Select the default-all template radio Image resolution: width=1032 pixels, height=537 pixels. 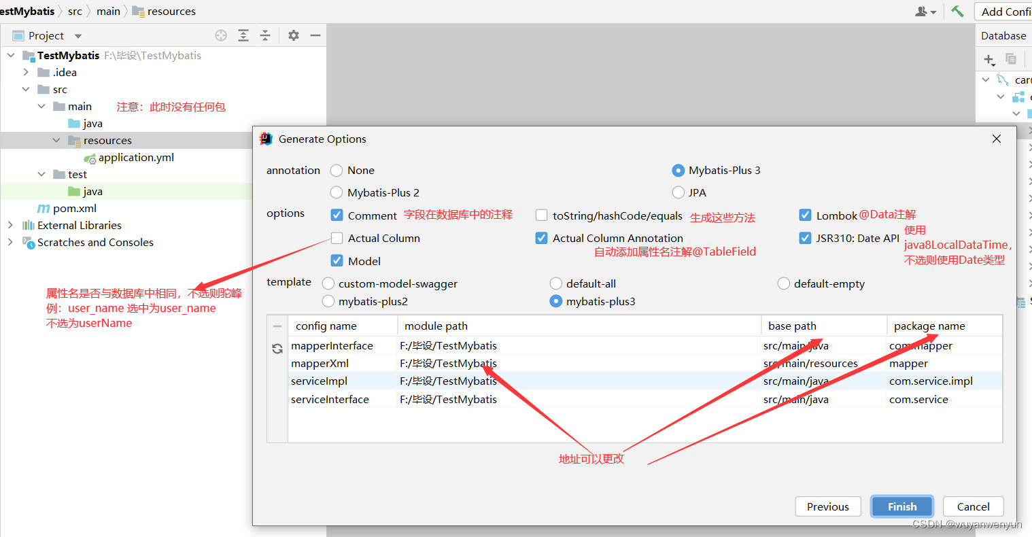pos(556,283)
